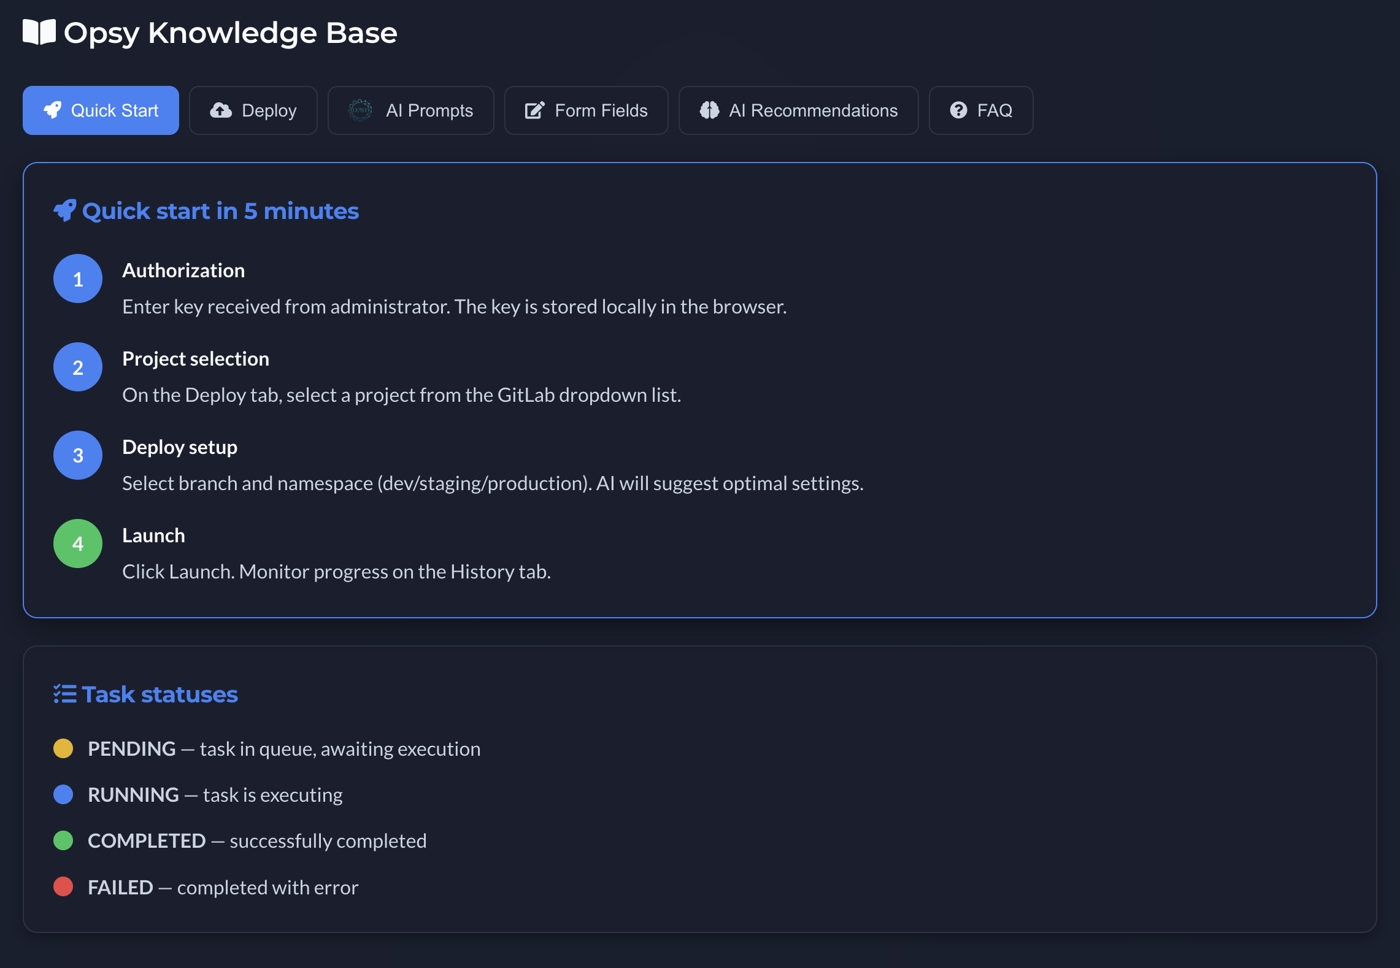
Task: Click the AI Prompts button
Action: pos(410,110)
